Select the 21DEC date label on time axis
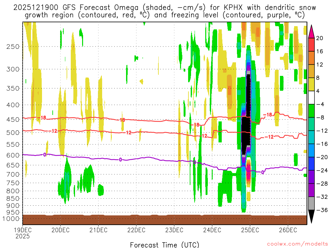The image size is (331, 248). tap(98, 230)
